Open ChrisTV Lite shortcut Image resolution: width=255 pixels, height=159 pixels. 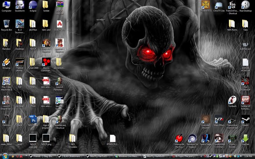click(x=219, y=6)
